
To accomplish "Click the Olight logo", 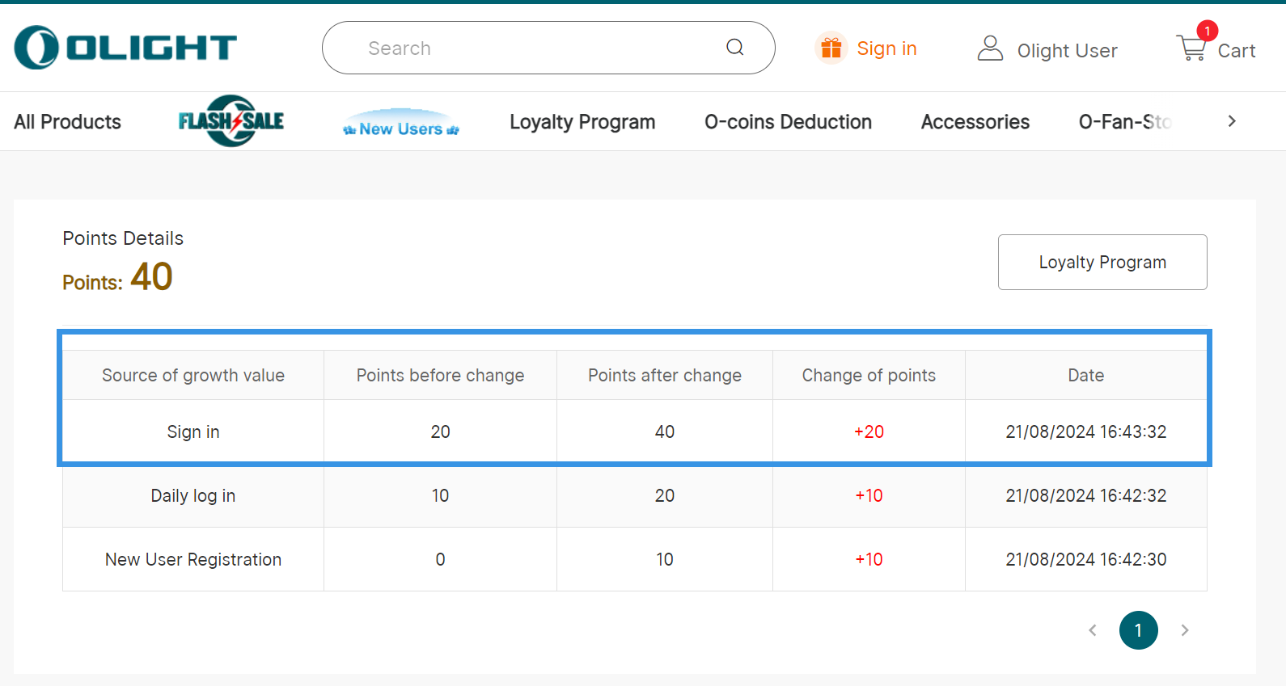I will (x=125, y=48).
